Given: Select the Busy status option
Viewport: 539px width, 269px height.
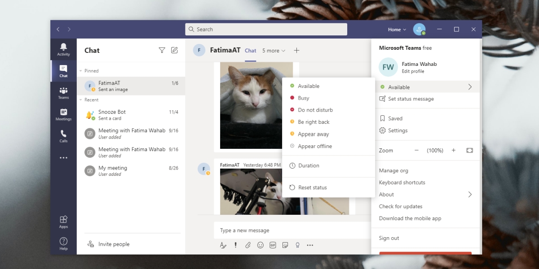Looking at the screenshot, I should 304,98.
